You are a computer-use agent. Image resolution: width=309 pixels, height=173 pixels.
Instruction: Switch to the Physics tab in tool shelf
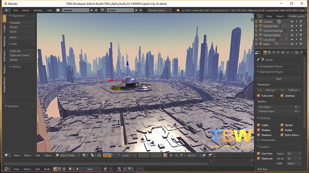click(4, 69)
